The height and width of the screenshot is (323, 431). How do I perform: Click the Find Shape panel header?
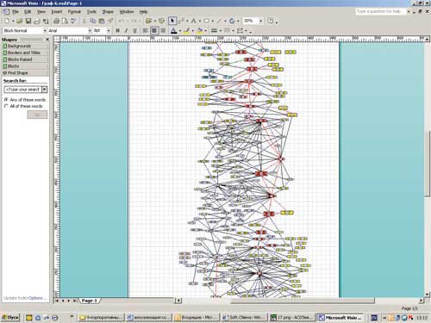click(x=26, y=73)
